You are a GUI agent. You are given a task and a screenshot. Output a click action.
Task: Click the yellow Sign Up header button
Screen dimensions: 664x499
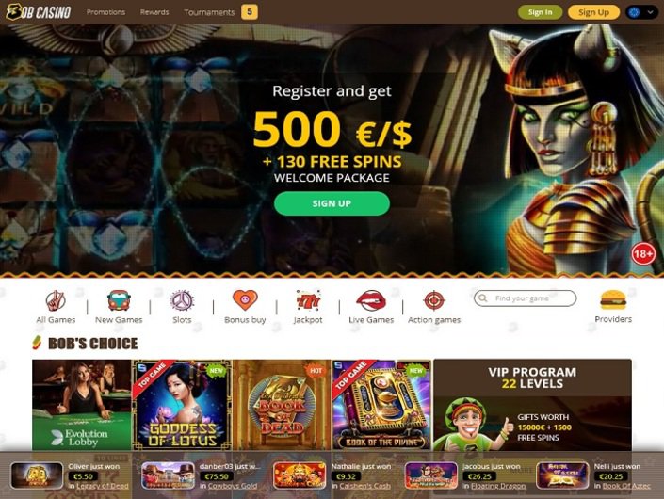[593, 12]
